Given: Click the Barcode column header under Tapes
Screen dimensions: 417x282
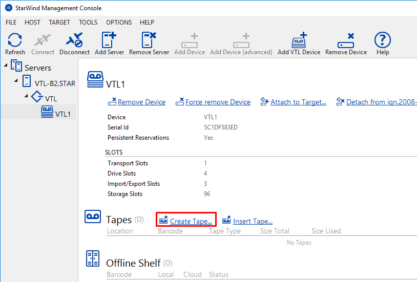Looking at the screenshot, I should (171, 231).
